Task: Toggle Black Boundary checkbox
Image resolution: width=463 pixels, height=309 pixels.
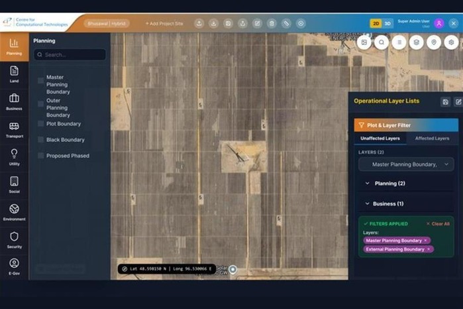Action: pos(41,139)
